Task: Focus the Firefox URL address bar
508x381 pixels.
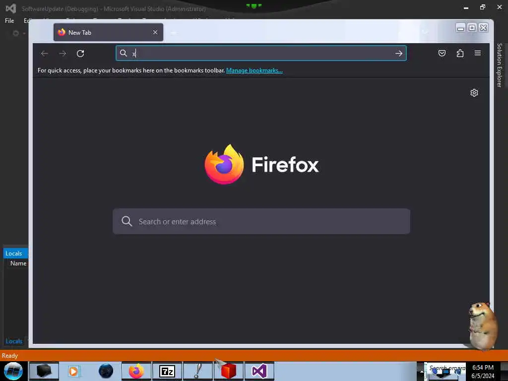Action: point(261,53)
